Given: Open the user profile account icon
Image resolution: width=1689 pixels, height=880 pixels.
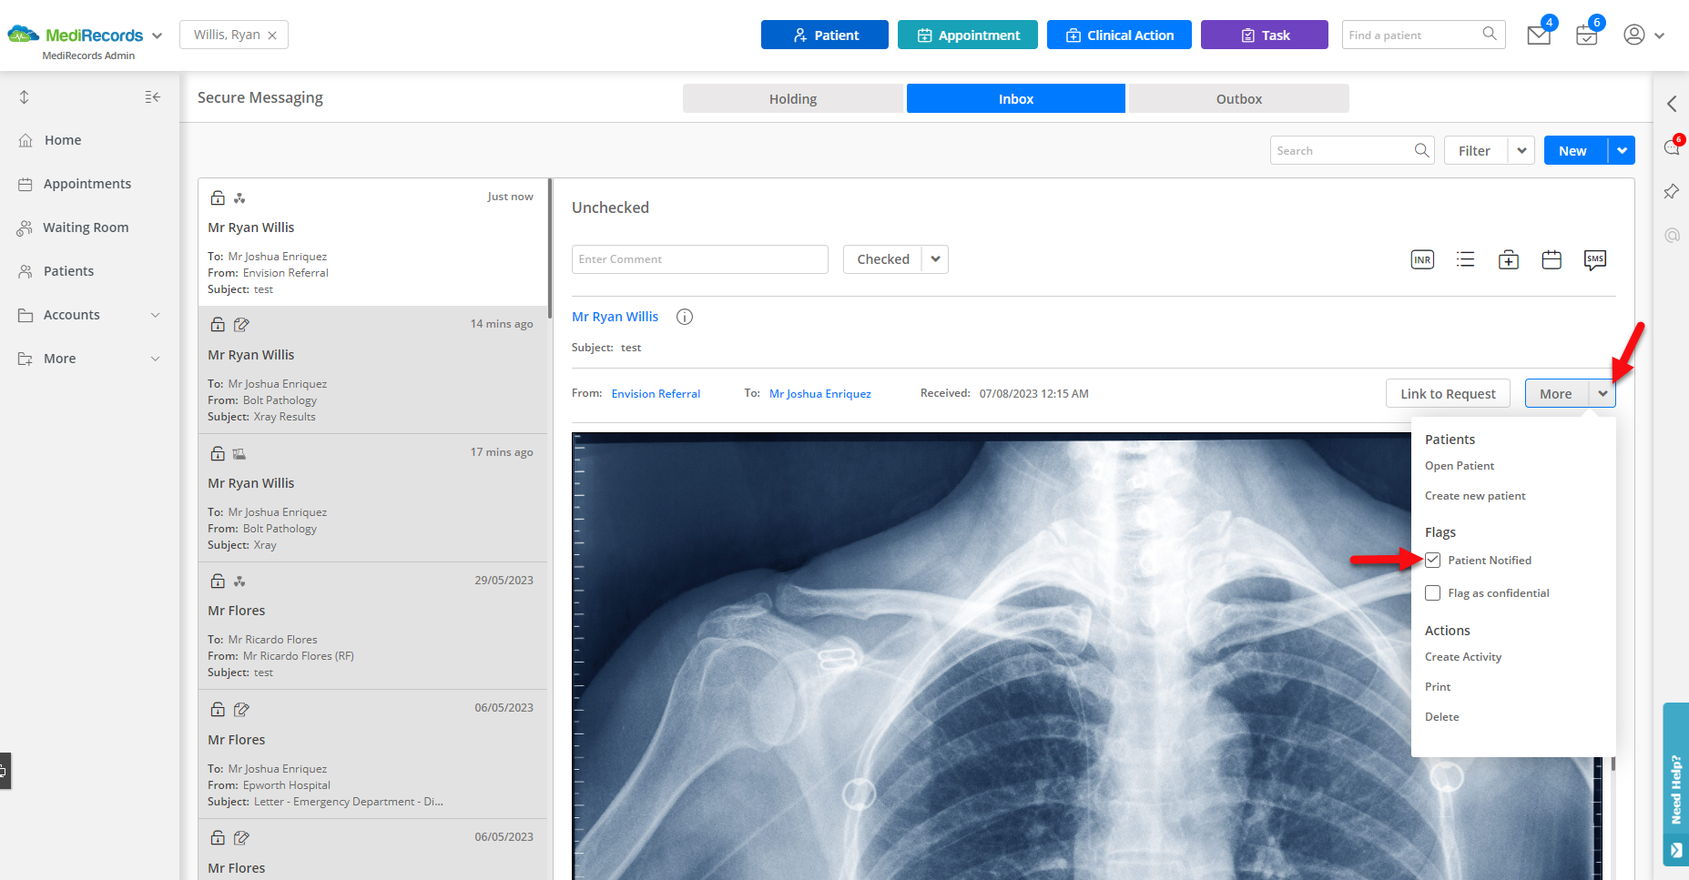Looking at the screenshot, I should 1634,35.
